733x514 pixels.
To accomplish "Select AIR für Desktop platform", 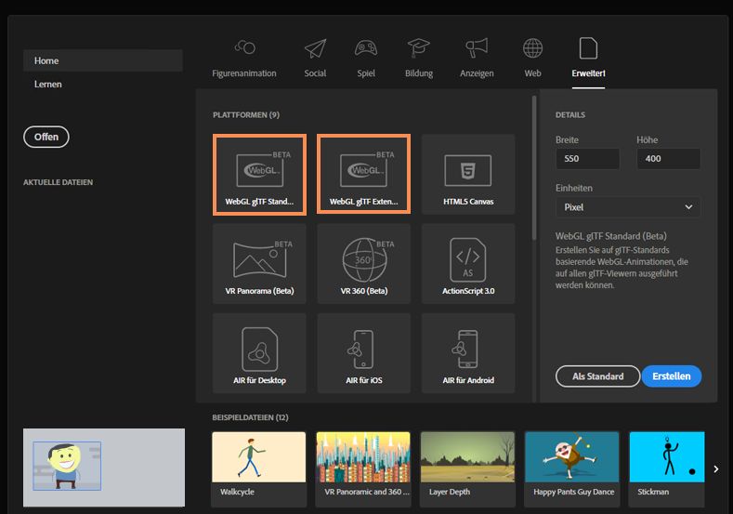I will point(259,353).
